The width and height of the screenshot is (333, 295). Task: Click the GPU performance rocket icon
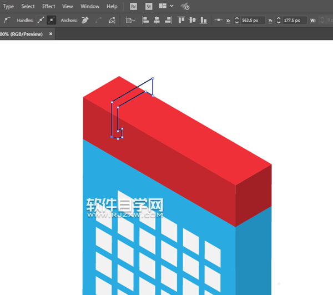[185, 7]
